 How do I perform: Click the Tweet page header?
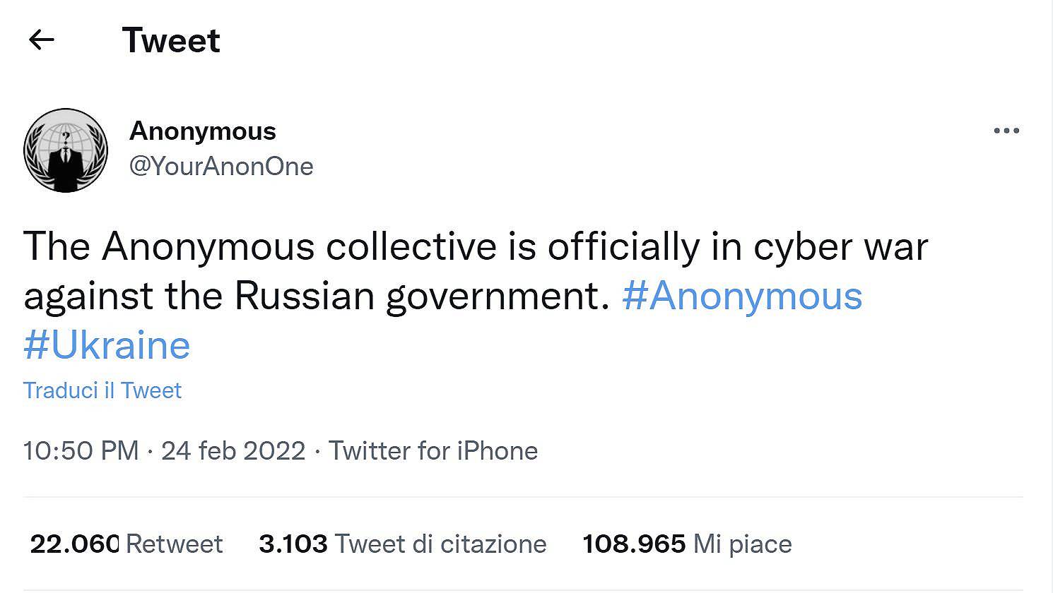(171, 40)
